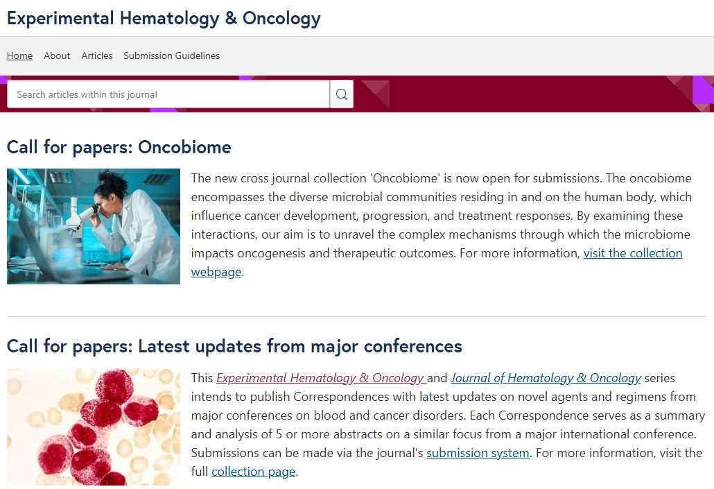Image resolution: width=714 pixels, height=489 pixels.
Task: Open the italic Experimental Hematology & Oncology link
Action: tap(321, 378)
